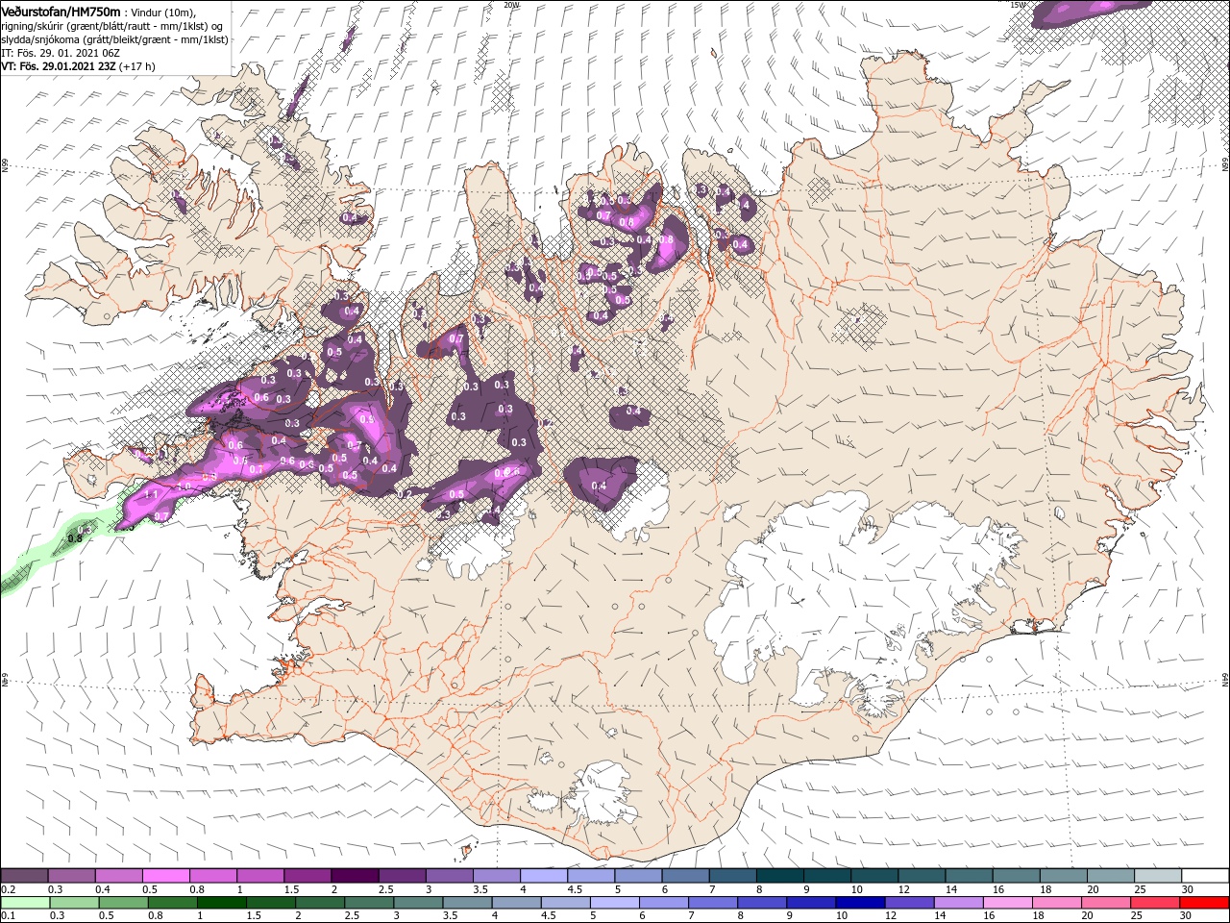1230x923 pixels.
Task: Pick the deep navy lower swatch at 10
Action: coord(859,903)
